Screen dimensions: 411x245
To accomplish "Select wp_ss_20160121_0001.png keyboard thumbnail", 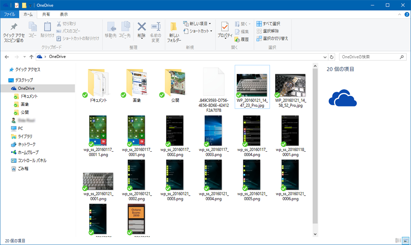I will coord(98,181).
